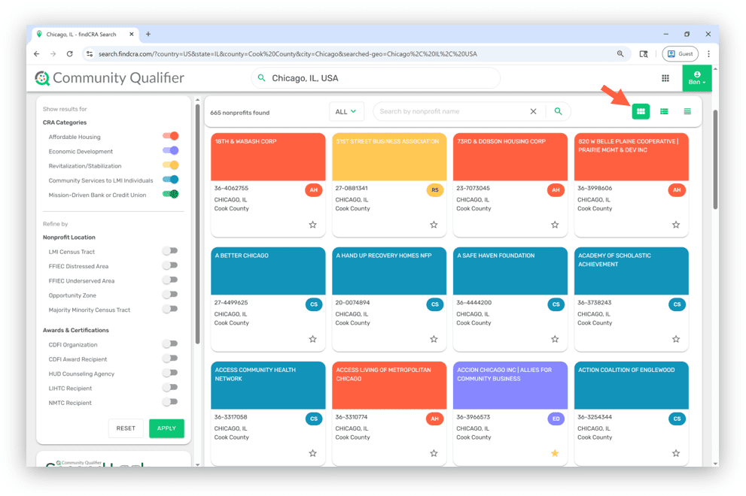
Task: Favorite ACADEMY OF SCHOLASTIC ACHIEVEMENT star
Action: 676,339
